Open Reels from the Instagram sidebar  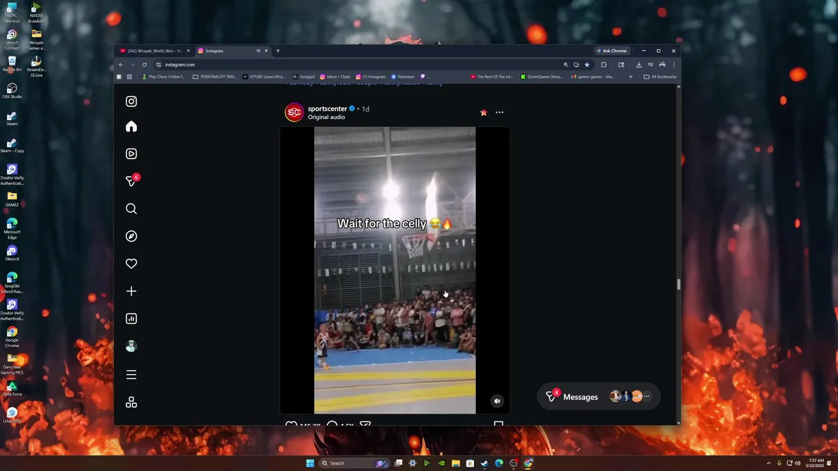tap(131, 154)
